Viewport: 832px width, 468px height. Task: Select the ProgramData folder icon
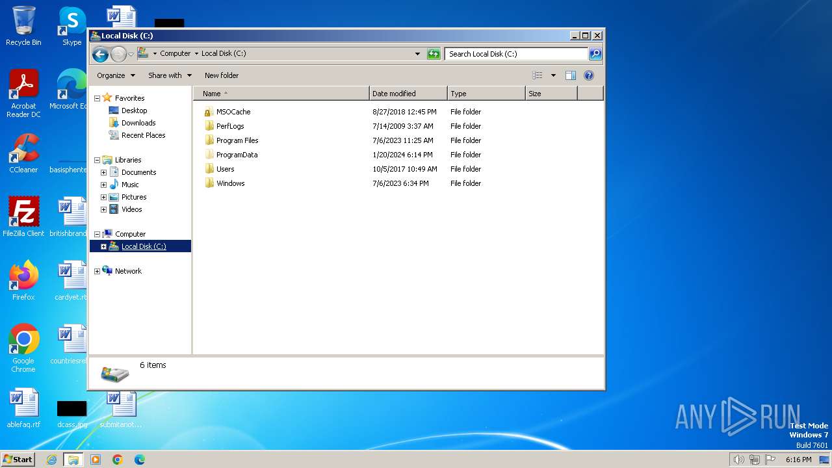pyautogui.click(x=209, y=155)
